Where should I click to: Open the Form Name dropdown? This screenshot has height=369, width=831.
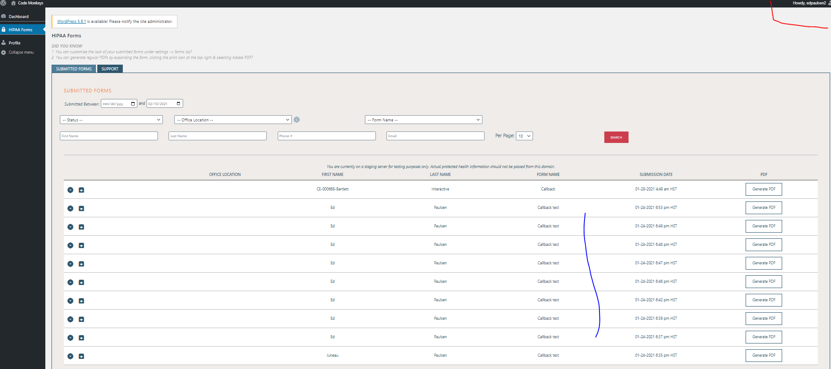(423, 120)
